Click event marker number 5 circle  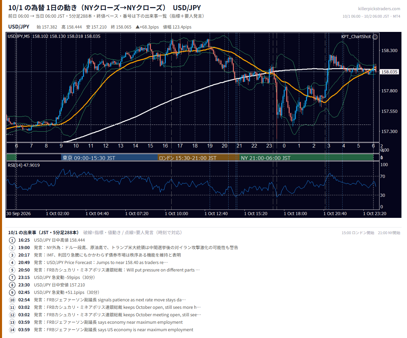(13, 270)
